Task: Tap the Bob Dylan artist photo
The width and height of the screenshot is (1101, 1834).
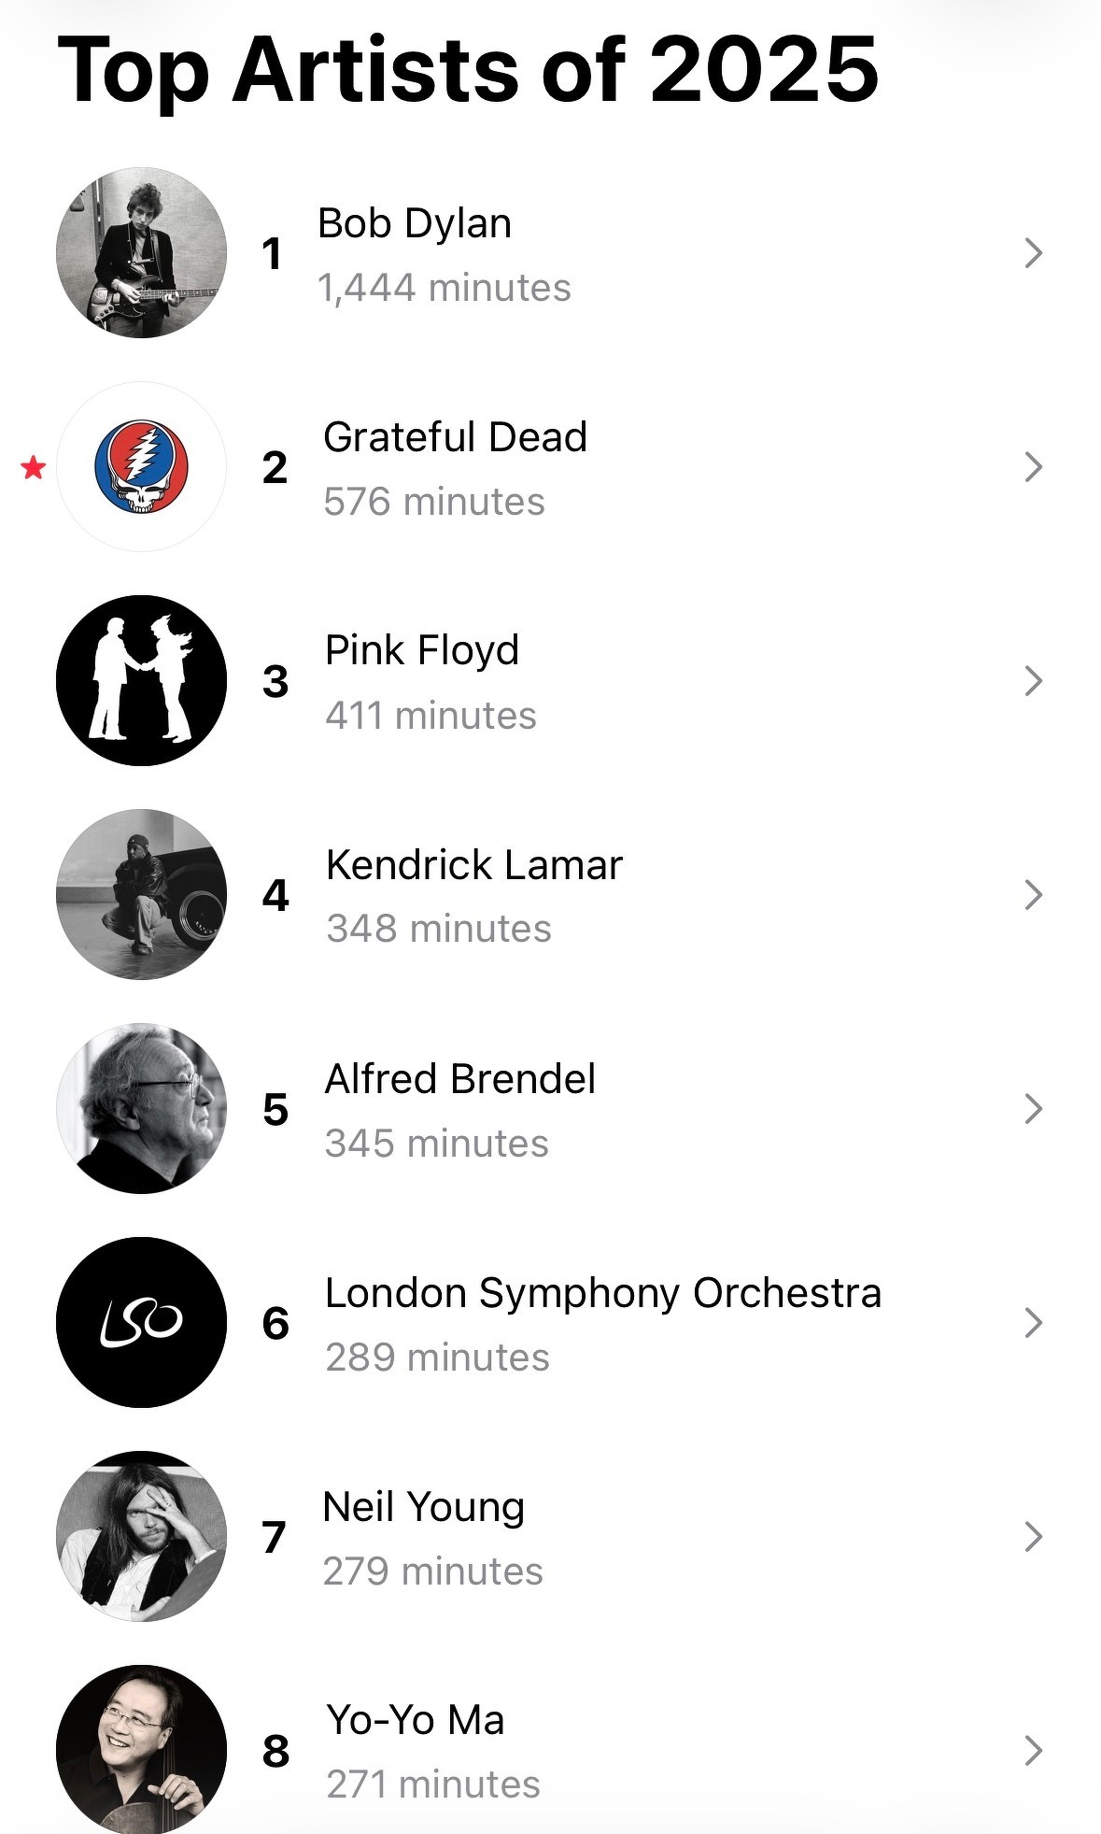Action: pos(141,252)
